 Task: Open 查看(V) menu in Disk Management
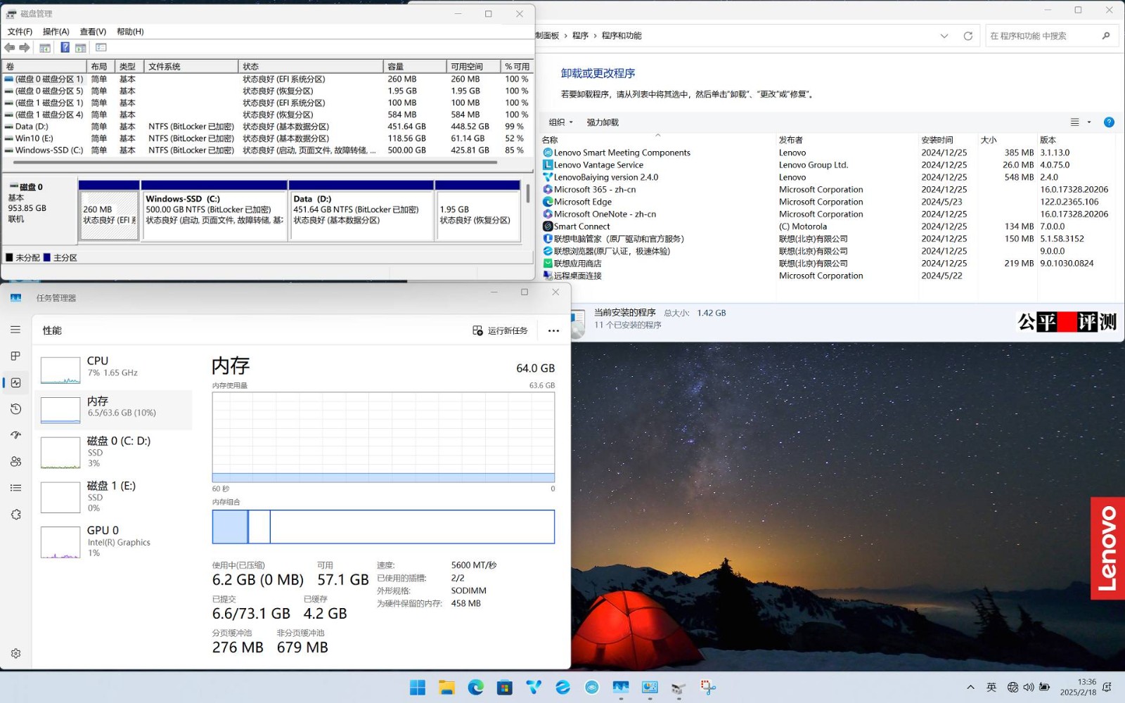coord(93,32)
